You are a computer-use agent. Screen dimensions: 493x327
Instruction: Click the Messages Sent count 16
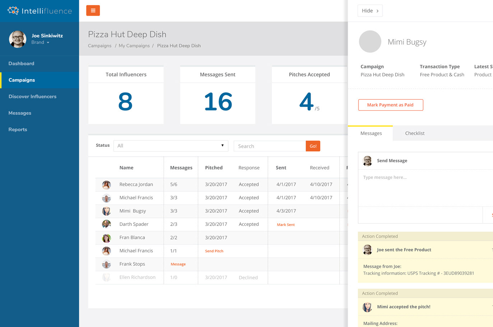[218, 101]
